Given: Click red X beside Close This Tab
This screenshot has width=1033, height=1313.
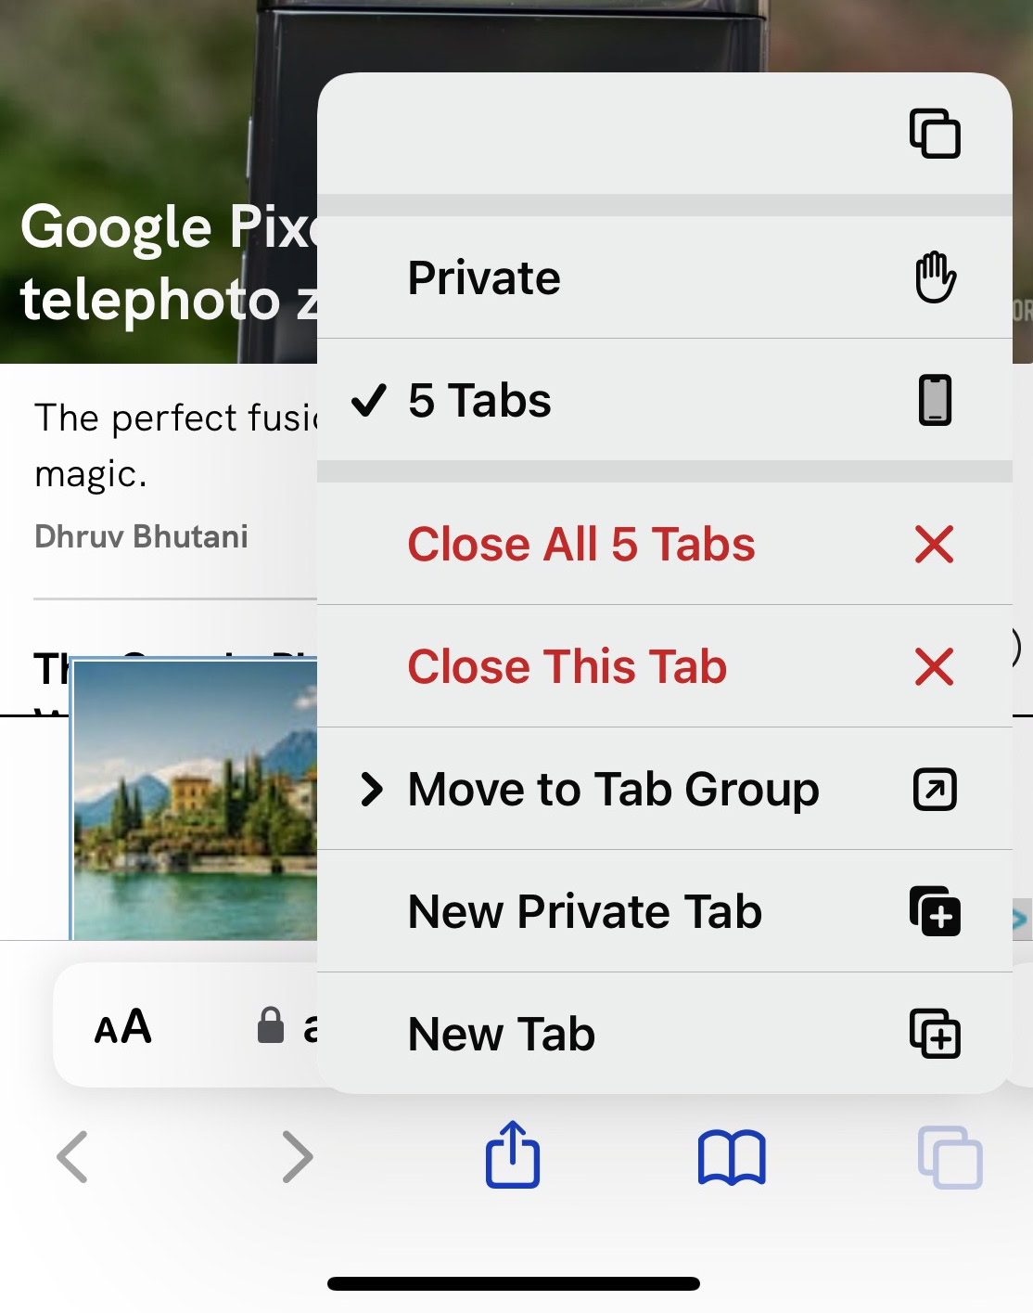Looking at the screenshot, I should (x=934, y=666).
